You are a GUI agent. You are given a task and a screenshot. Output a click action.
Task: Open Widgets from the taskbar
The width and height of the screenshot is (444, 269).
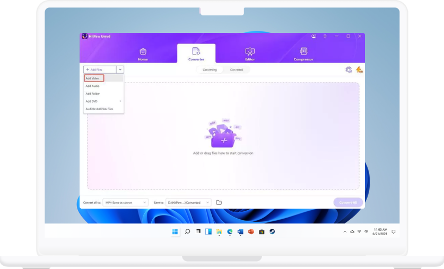[208, 232]
